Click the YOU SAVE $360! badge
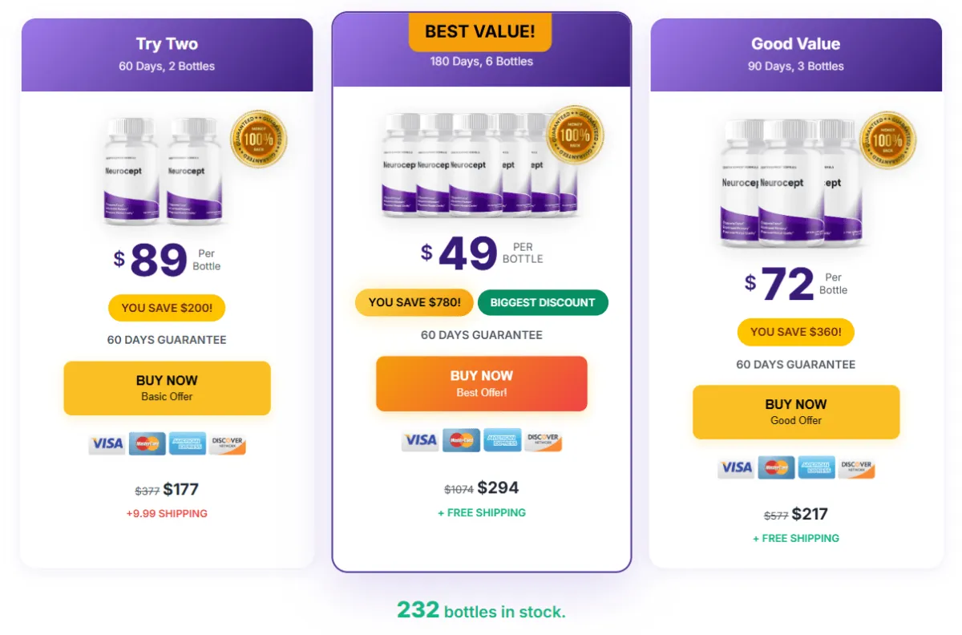Viewport: 962px width, 635px height. pos(795,332)
